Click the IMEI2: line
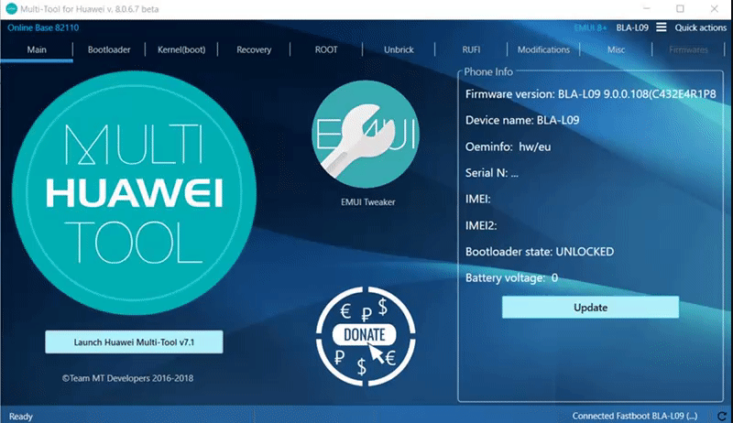This screenshot has height=423, width=733. point(481,226)
